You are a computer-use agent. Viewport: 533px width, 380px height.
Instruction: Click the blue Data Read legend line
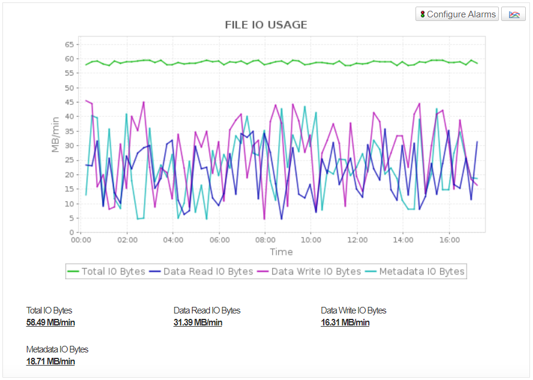tap(155, 272)
